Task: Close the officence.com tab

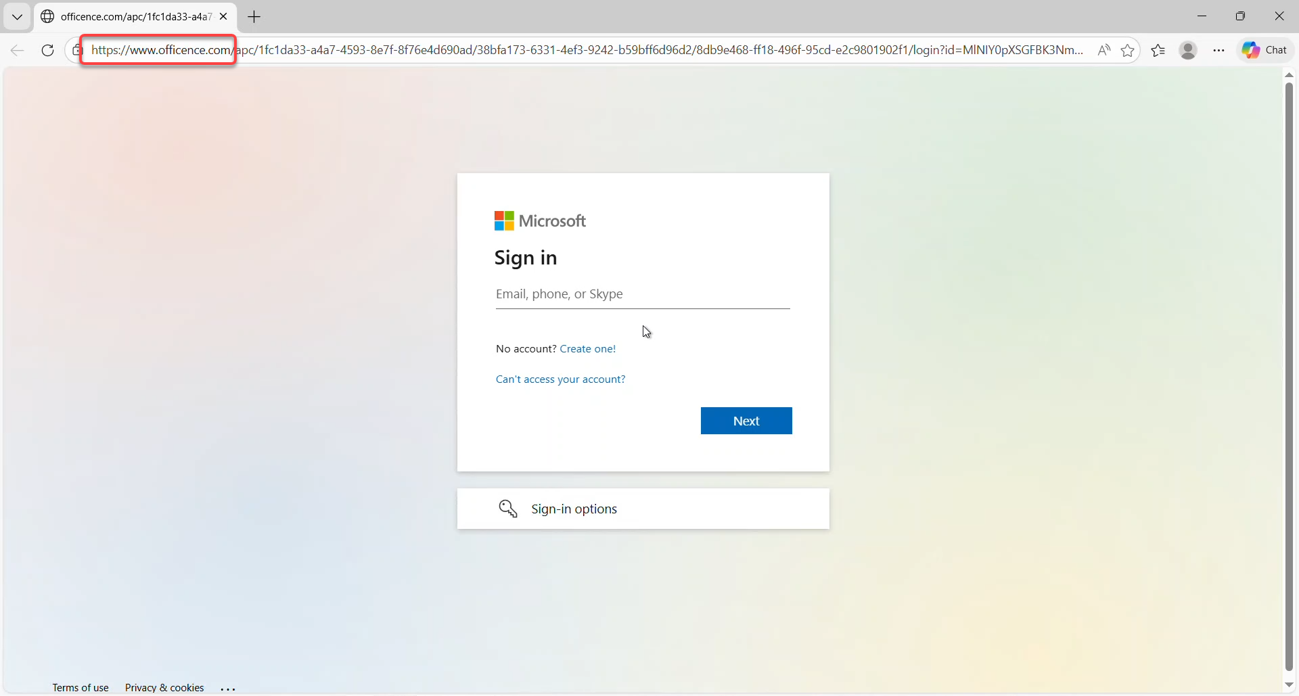Action: [x=224, y=17]
